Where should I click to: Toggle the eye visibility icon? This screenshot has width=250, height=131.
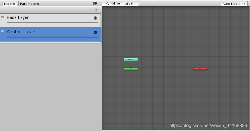click(x=95, y=3)
